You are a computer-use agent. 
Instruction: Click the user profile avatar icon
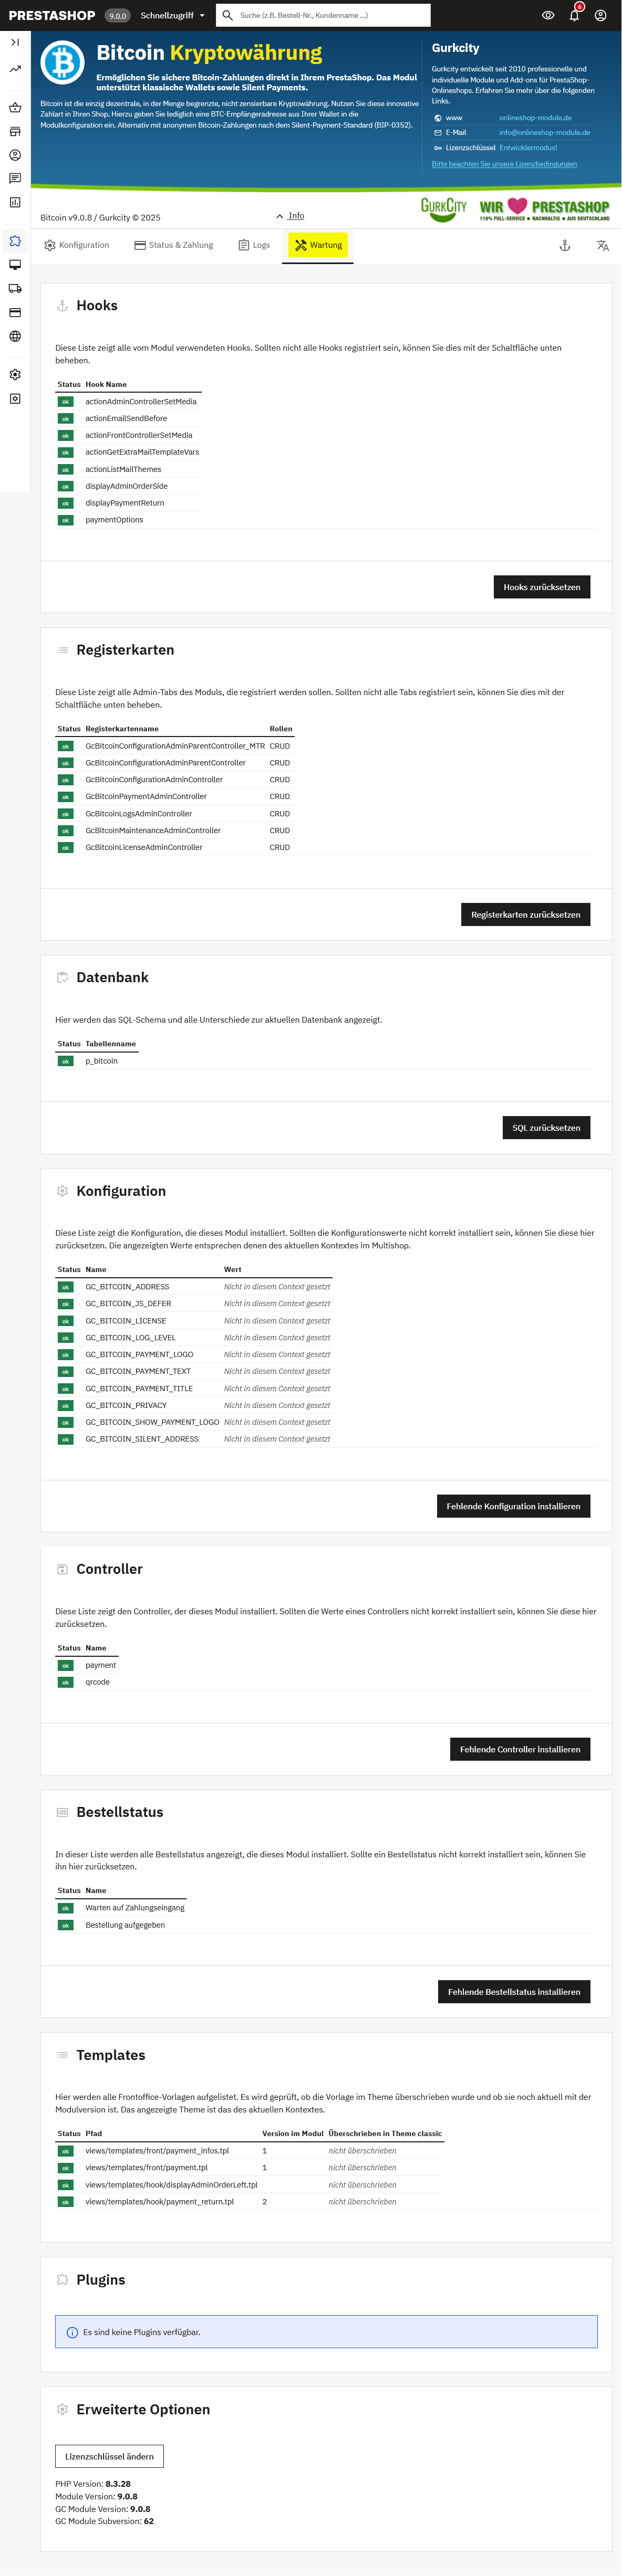[600, 16]
